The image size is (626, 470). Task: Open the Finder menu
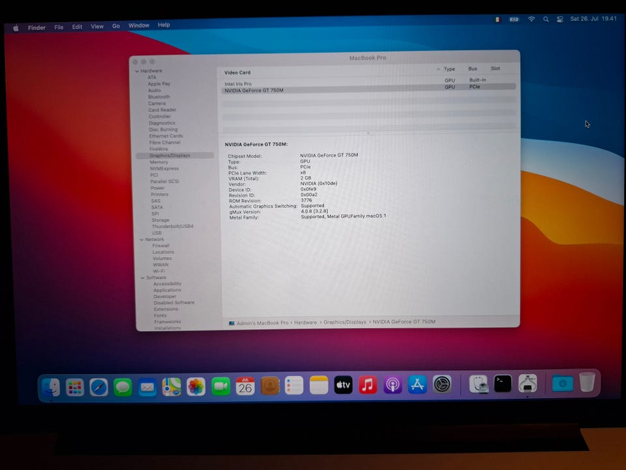(x=37, y=27)
